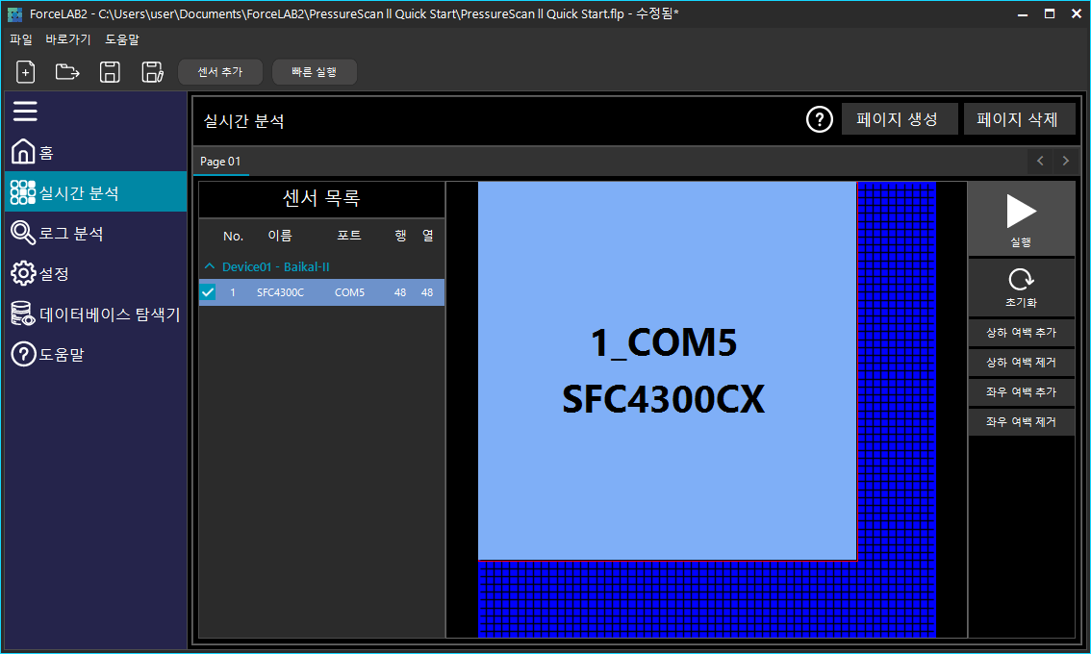The width and height of the screenshot is (1091, 654).
Task: Click 상하 여백 제거 button
Action: click(1021, 363)
